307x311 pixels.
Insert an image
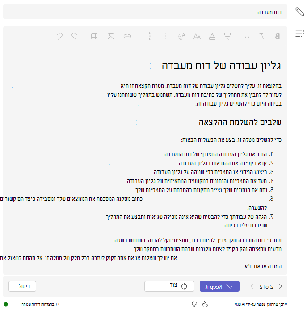[111, 36]
